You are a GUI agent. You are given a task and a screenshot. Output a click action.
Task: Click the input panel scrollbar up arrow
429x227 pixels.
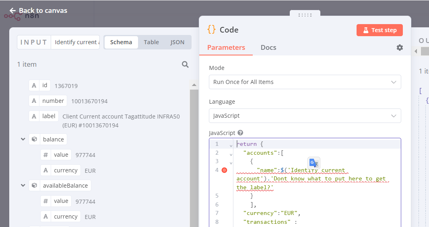tap(194, 85)
